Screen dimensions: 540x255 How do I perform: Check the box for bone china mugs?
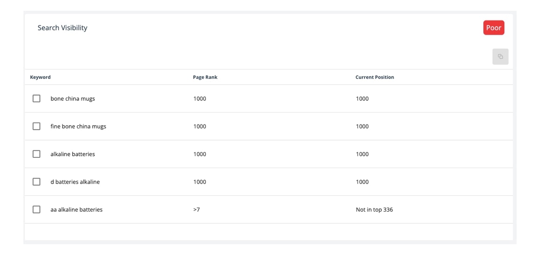[36, 99]
